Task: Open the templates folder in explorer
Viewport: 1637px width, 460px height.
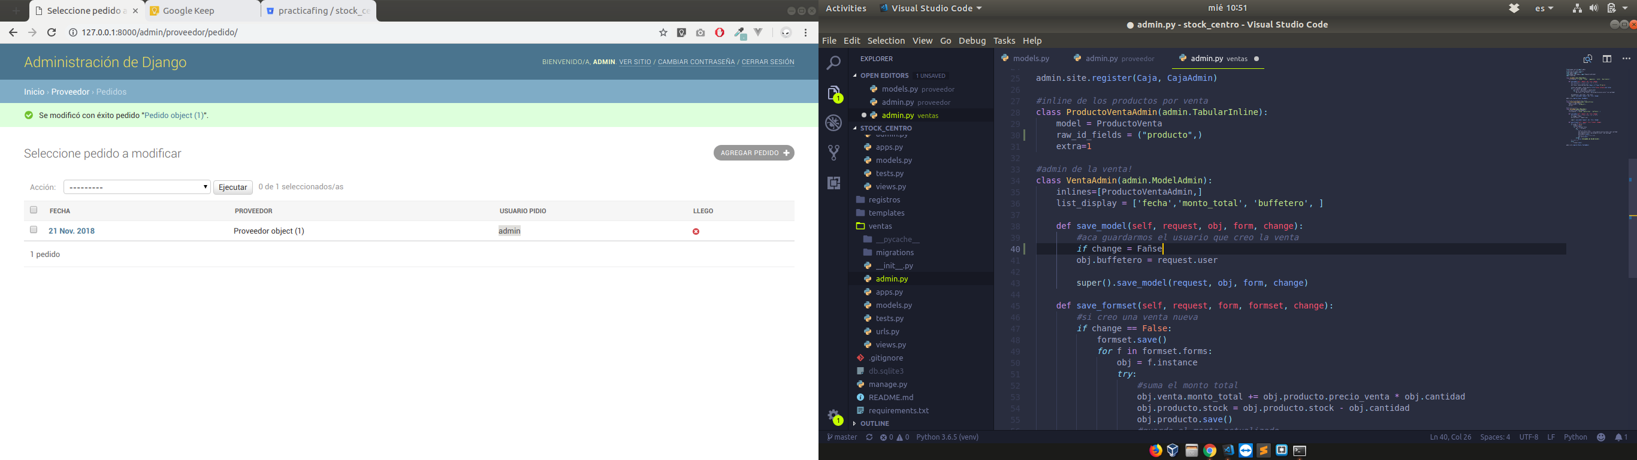Action: click(886, 213)
